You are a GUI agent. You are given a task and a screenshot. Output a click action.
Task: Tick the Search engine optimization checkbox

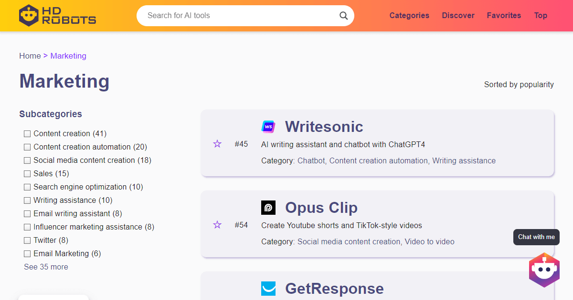(27, 187)
